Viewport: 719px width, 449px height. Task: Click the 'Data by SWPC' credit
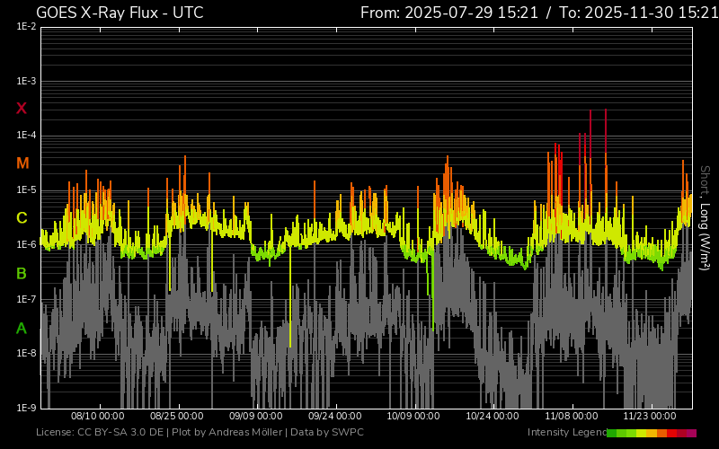327,432
